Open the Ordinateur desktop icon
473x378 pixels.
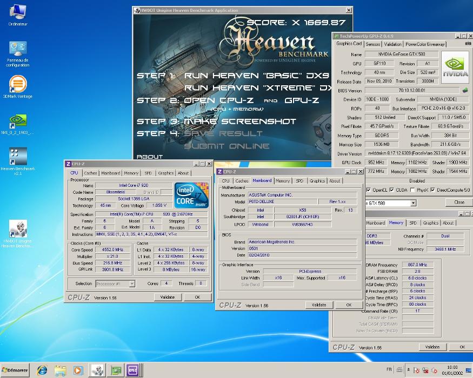(18, 15)
